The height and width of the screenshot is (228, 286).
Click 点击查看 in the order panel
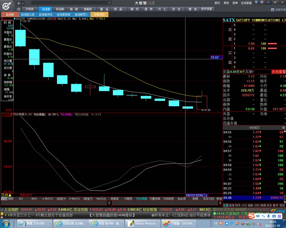tap(278, 72)
